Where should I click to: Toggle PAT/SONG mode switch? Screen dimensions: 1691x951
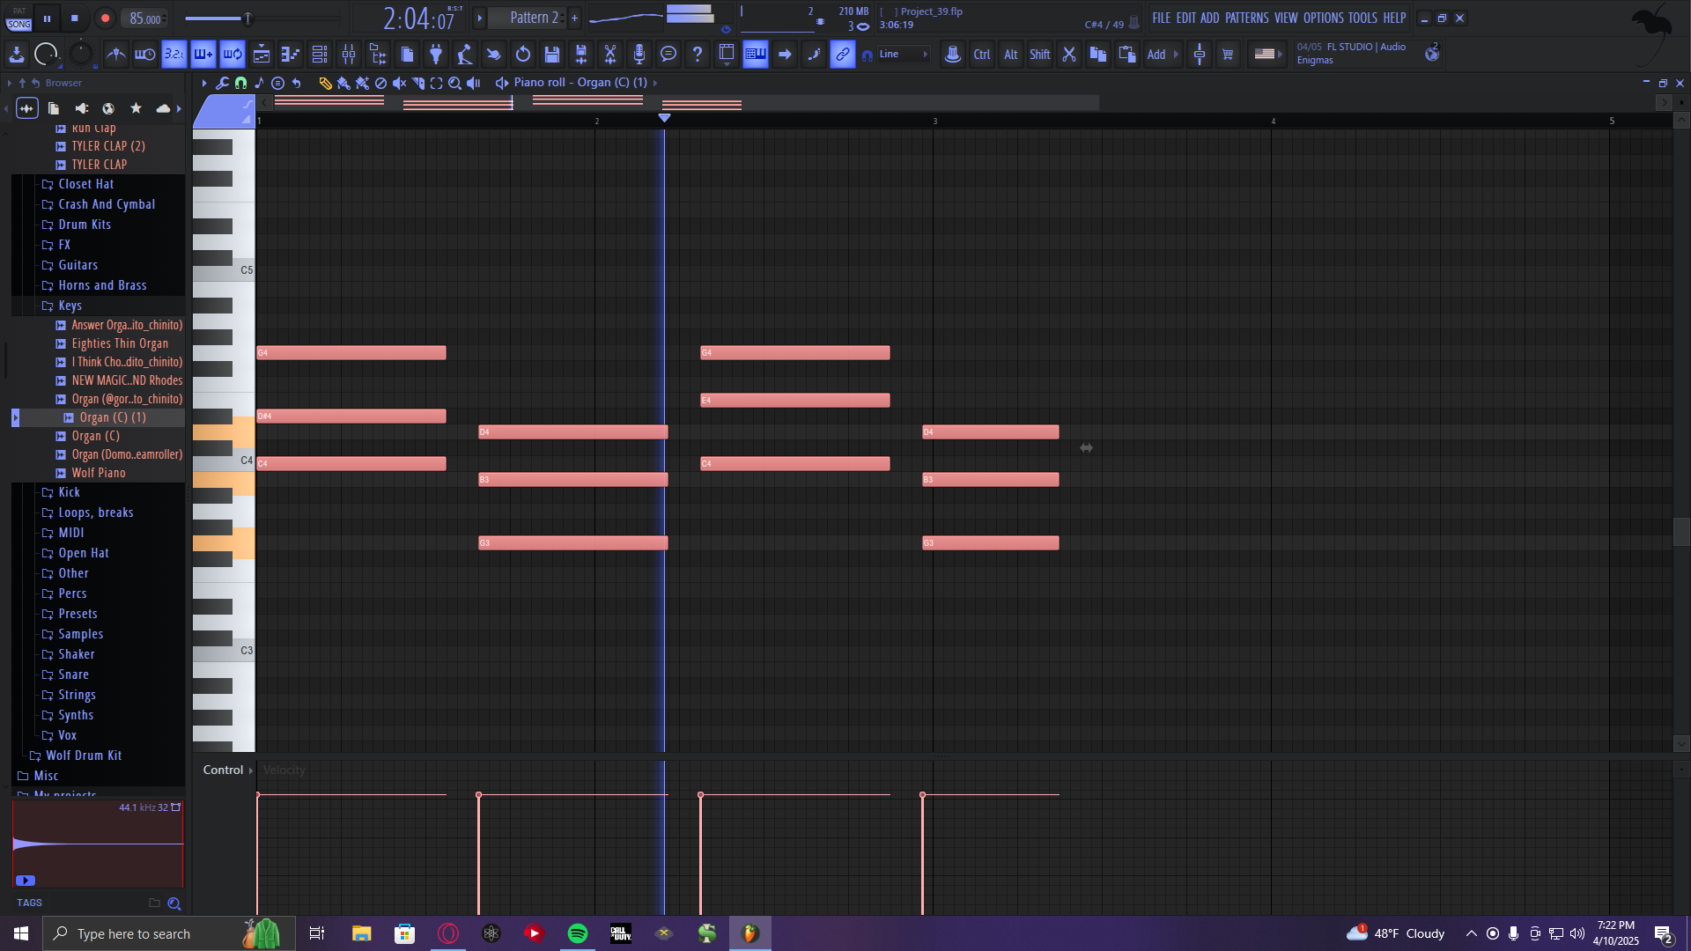click(x=18, y=18)
